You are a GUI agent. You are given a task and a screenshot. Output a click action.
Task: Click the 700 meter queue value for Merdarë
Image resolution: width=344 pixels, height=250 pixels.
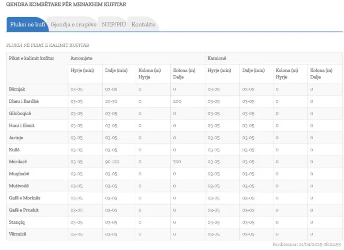[x=177, y=162]
